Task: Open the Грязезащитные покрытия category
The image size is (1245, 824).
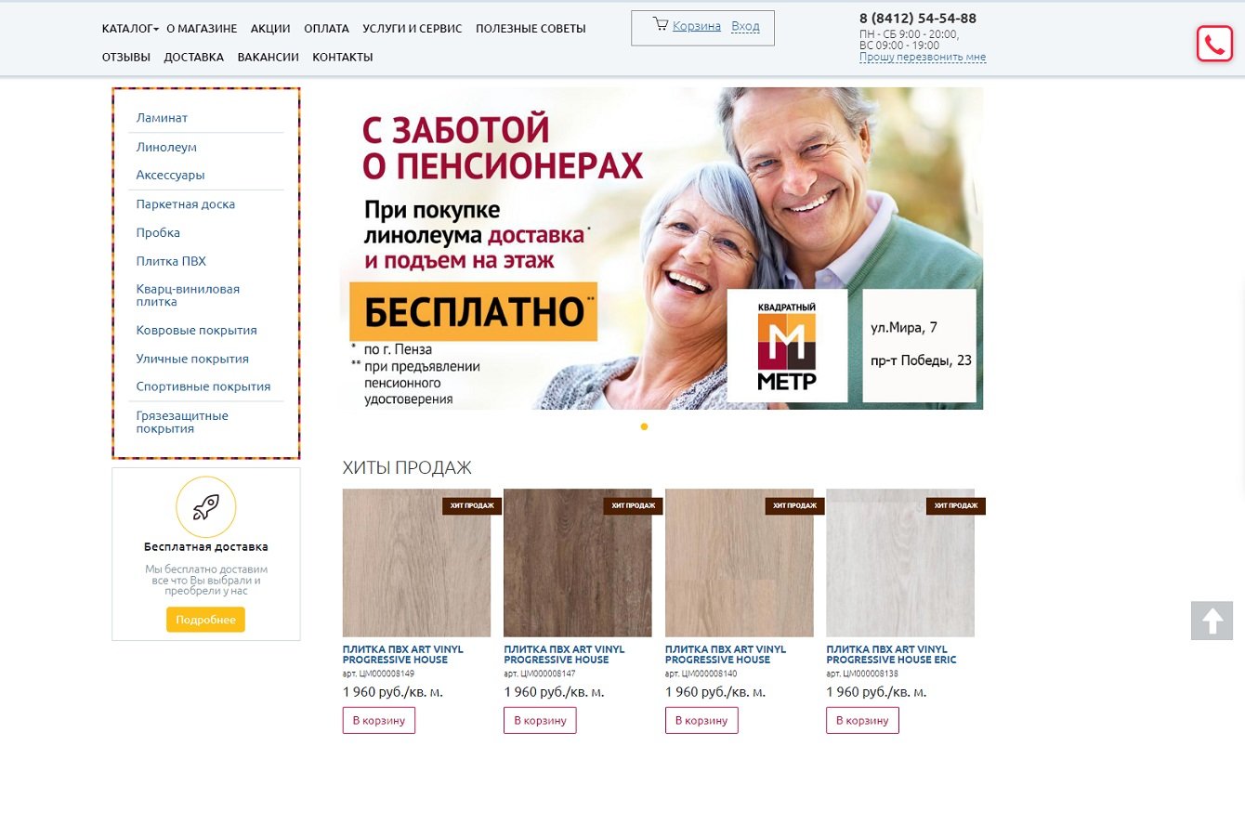Action: (182, 422)
